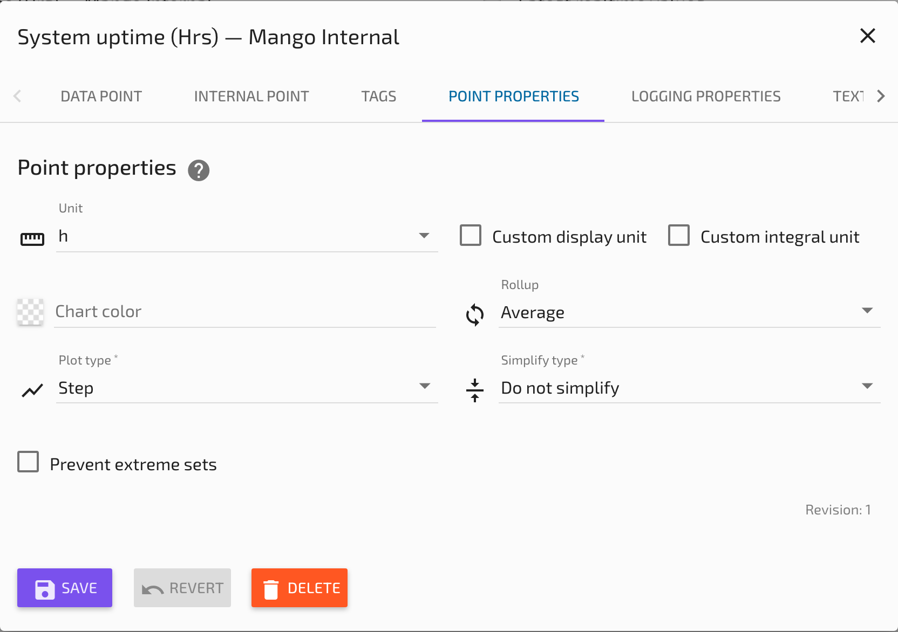Click the plot type line icon
898x632 pixels.
pos(32,390)
